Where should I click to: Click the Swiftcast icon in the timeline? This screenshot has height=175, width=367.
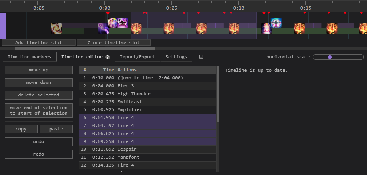113,23
